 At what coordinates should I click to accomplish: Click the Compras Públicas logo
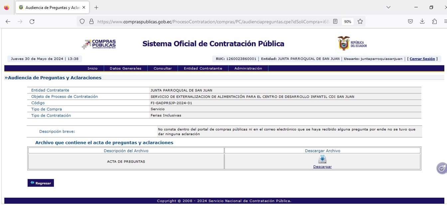99,44
